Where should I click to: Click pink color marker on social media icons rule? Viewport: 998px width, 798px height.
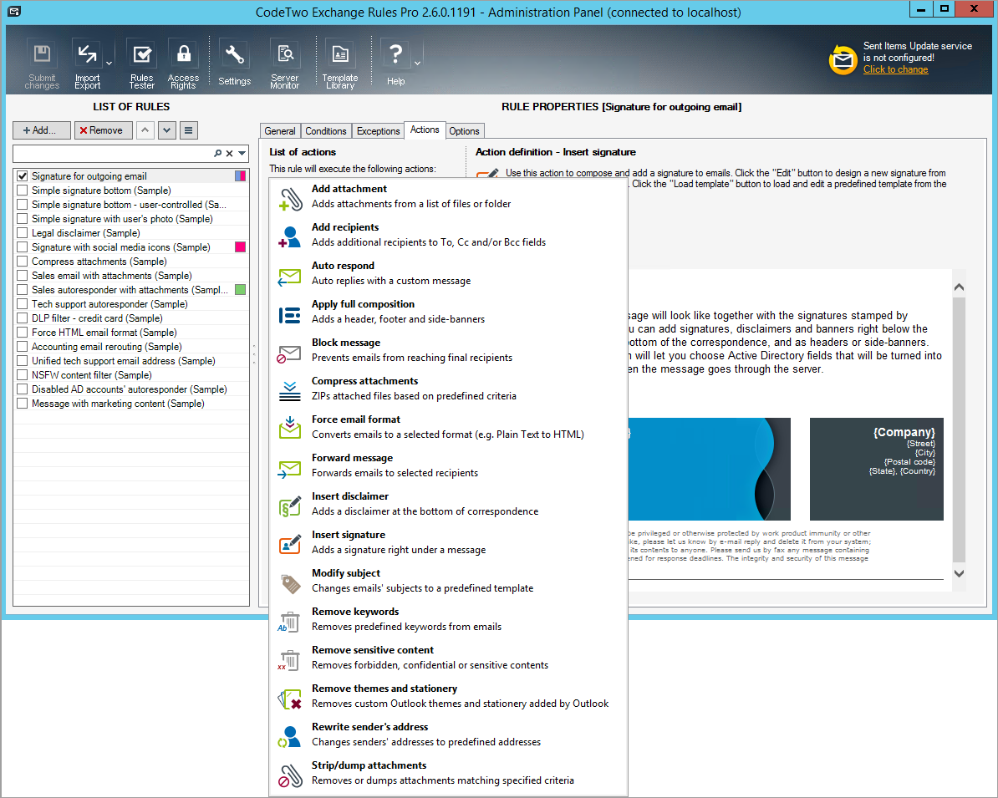click(x=241, y=247)
